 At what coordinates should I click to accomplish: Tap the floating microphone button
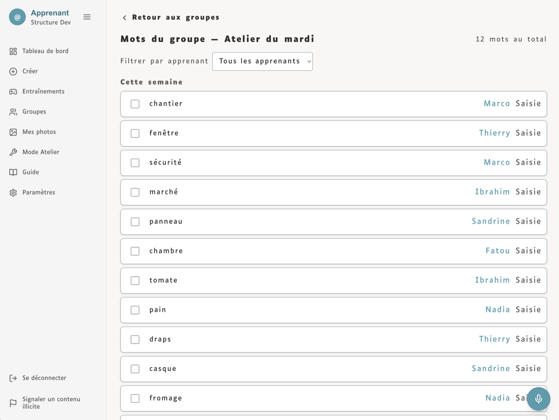538,398
